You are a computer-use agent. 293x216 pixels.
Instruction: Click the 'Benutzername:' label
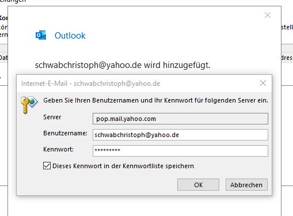click(65, 133)
